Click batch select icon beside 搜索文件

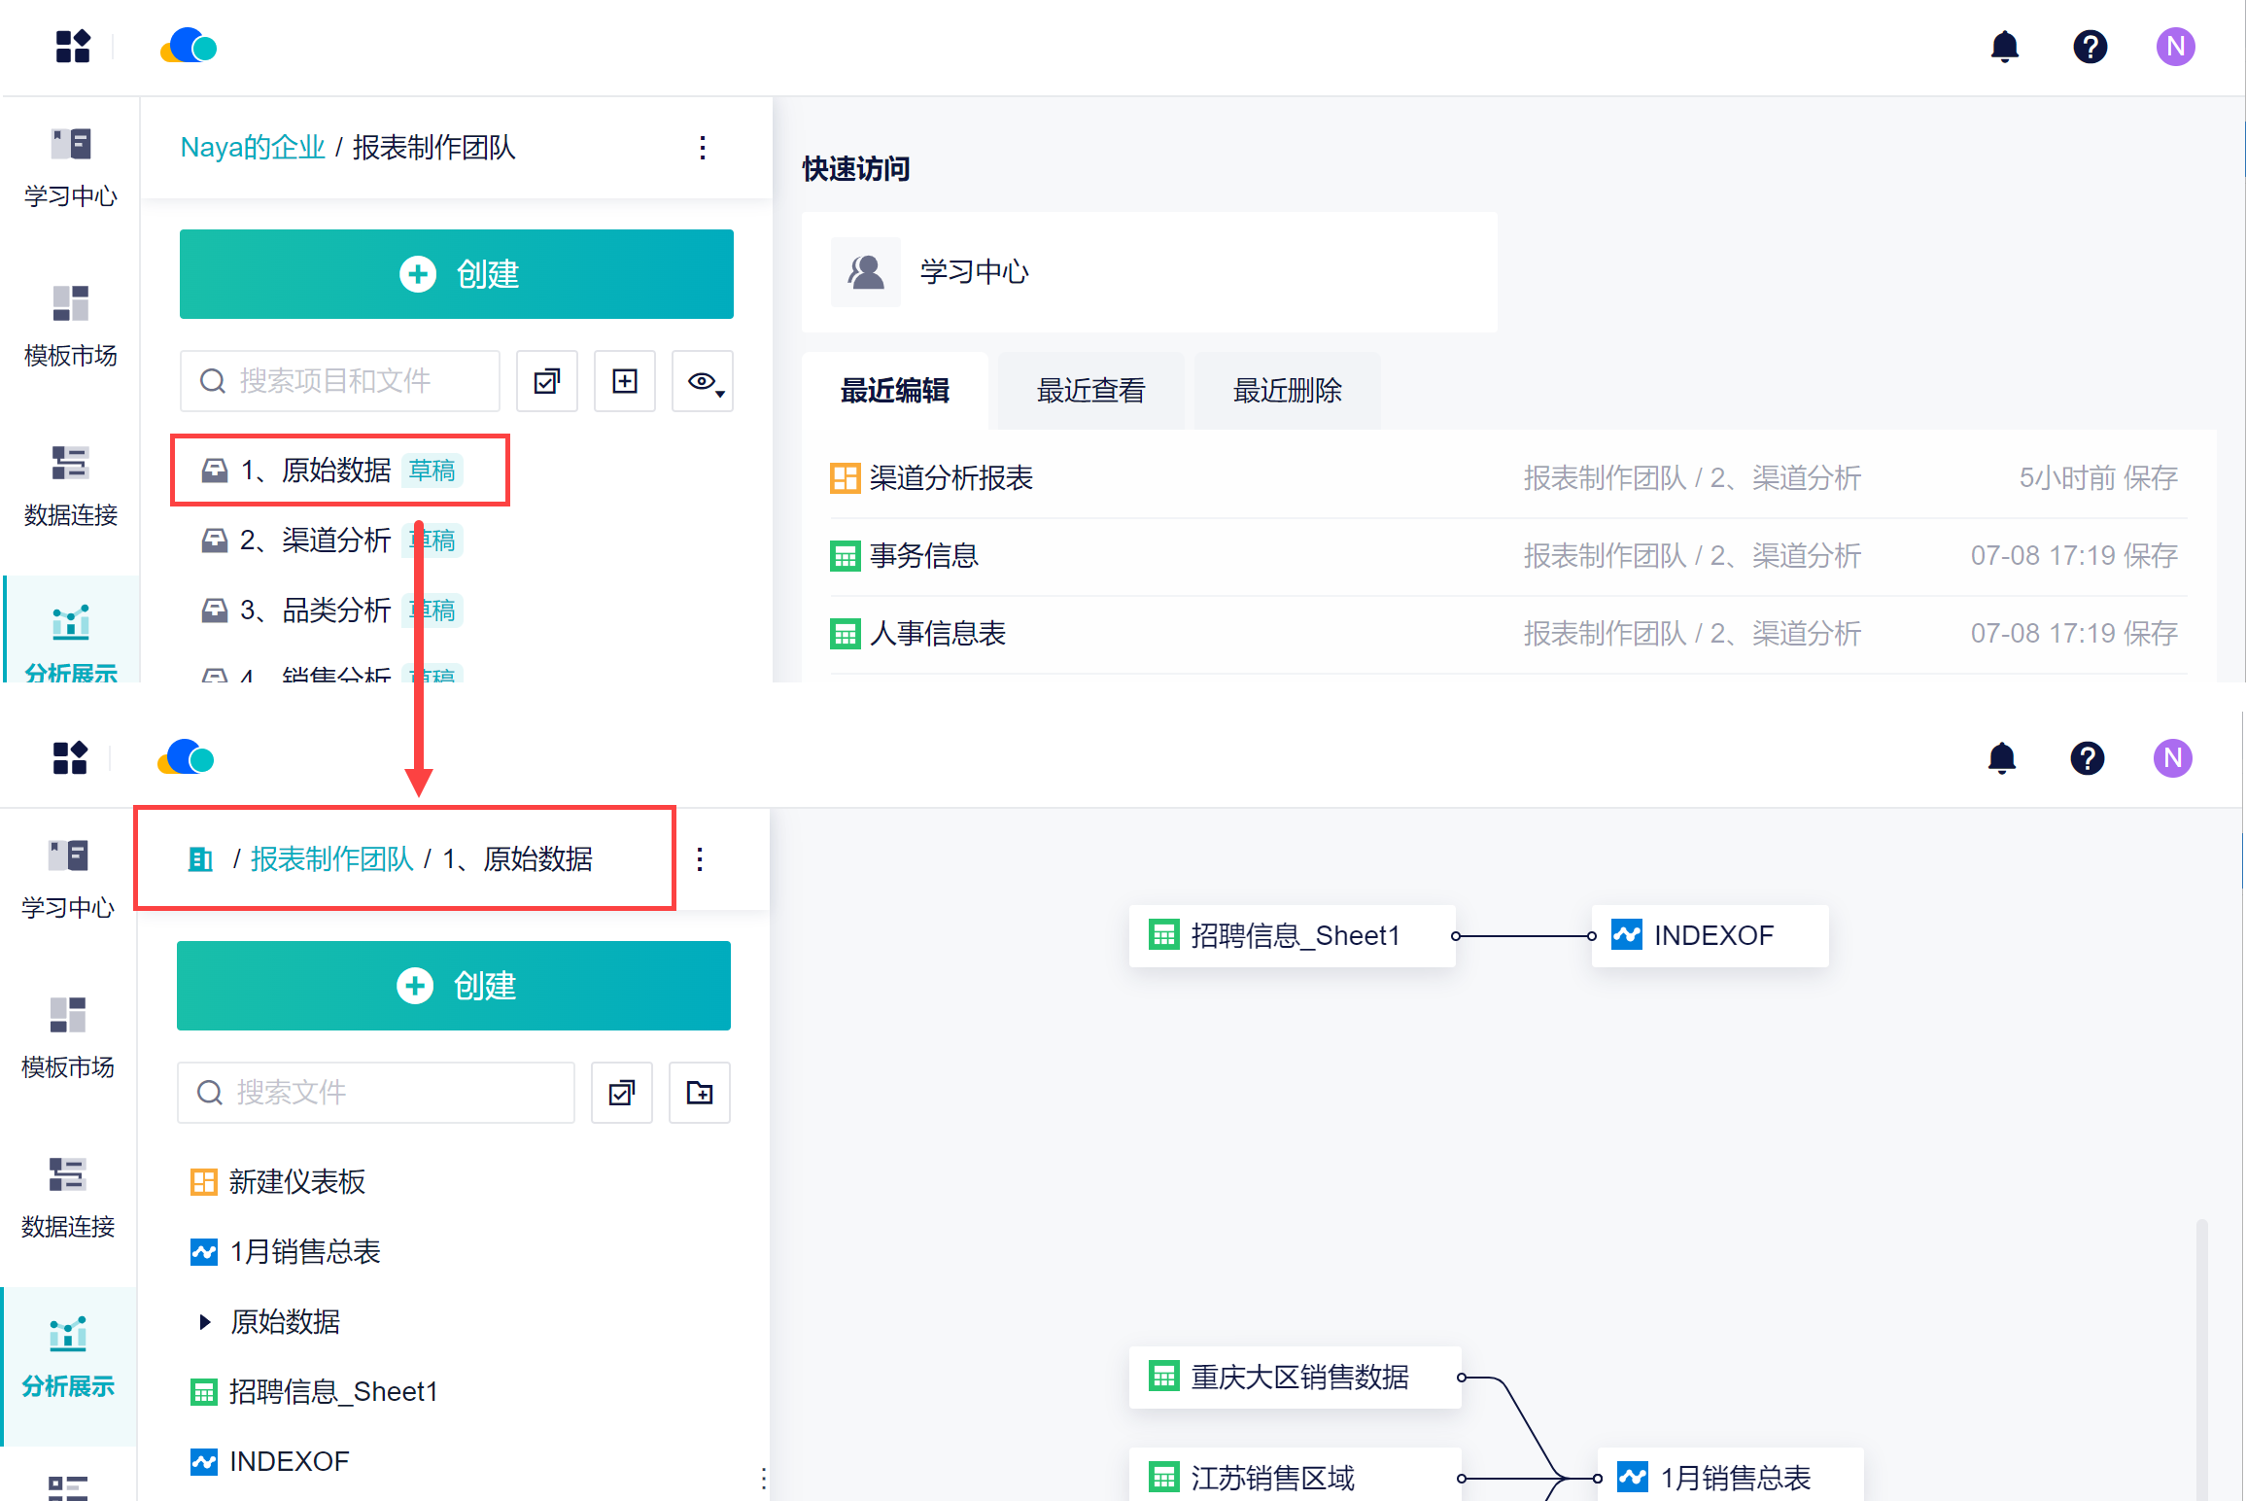click(622, 1093)
